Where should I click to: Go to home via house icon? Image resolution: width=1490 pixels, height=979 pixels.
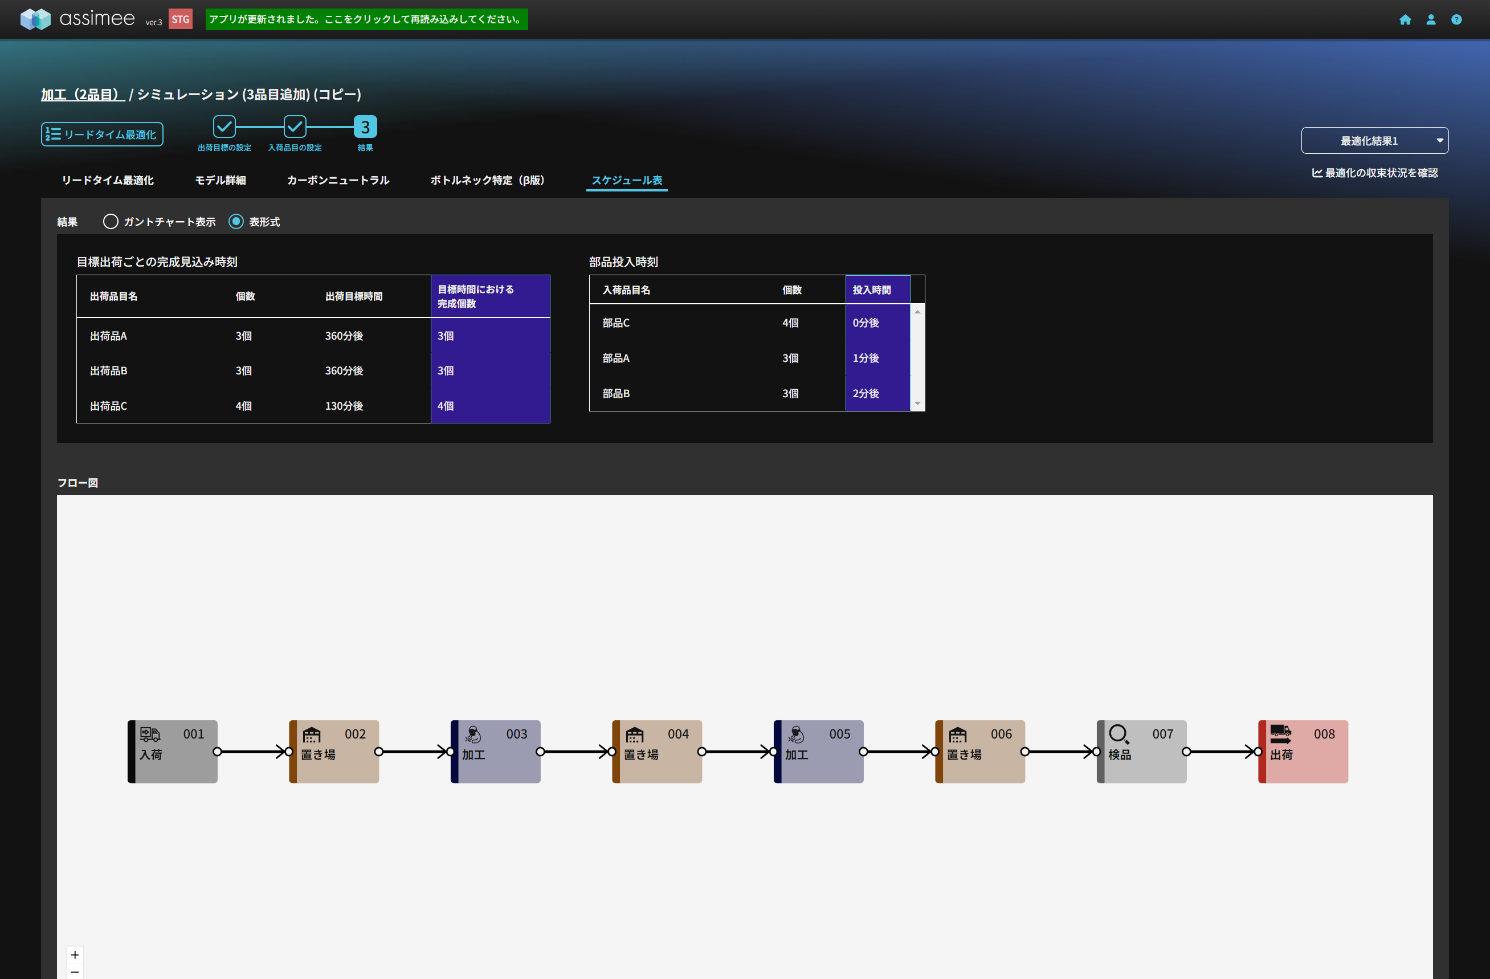(x=1406, y=19)
